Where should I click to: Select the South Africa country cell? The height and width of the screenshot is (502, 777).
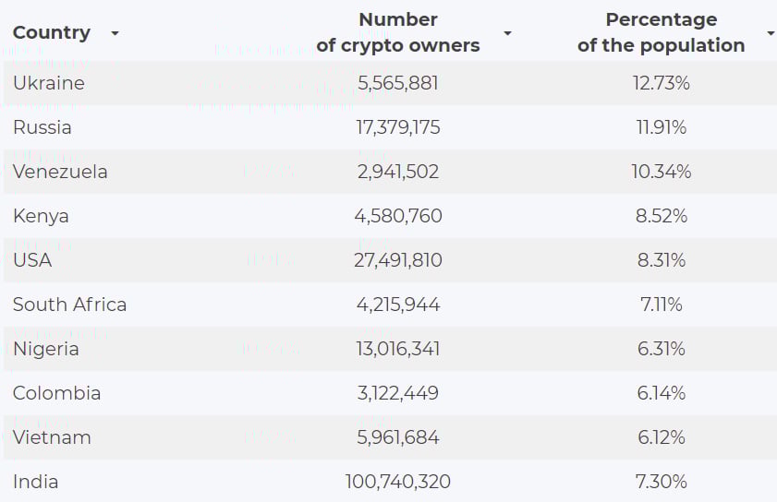click(69, 305)
